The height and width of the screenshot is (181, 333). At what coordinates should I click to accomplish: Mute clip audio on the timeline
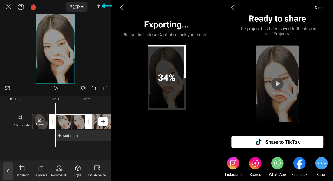pyautogui.click(x=21, y=121)
